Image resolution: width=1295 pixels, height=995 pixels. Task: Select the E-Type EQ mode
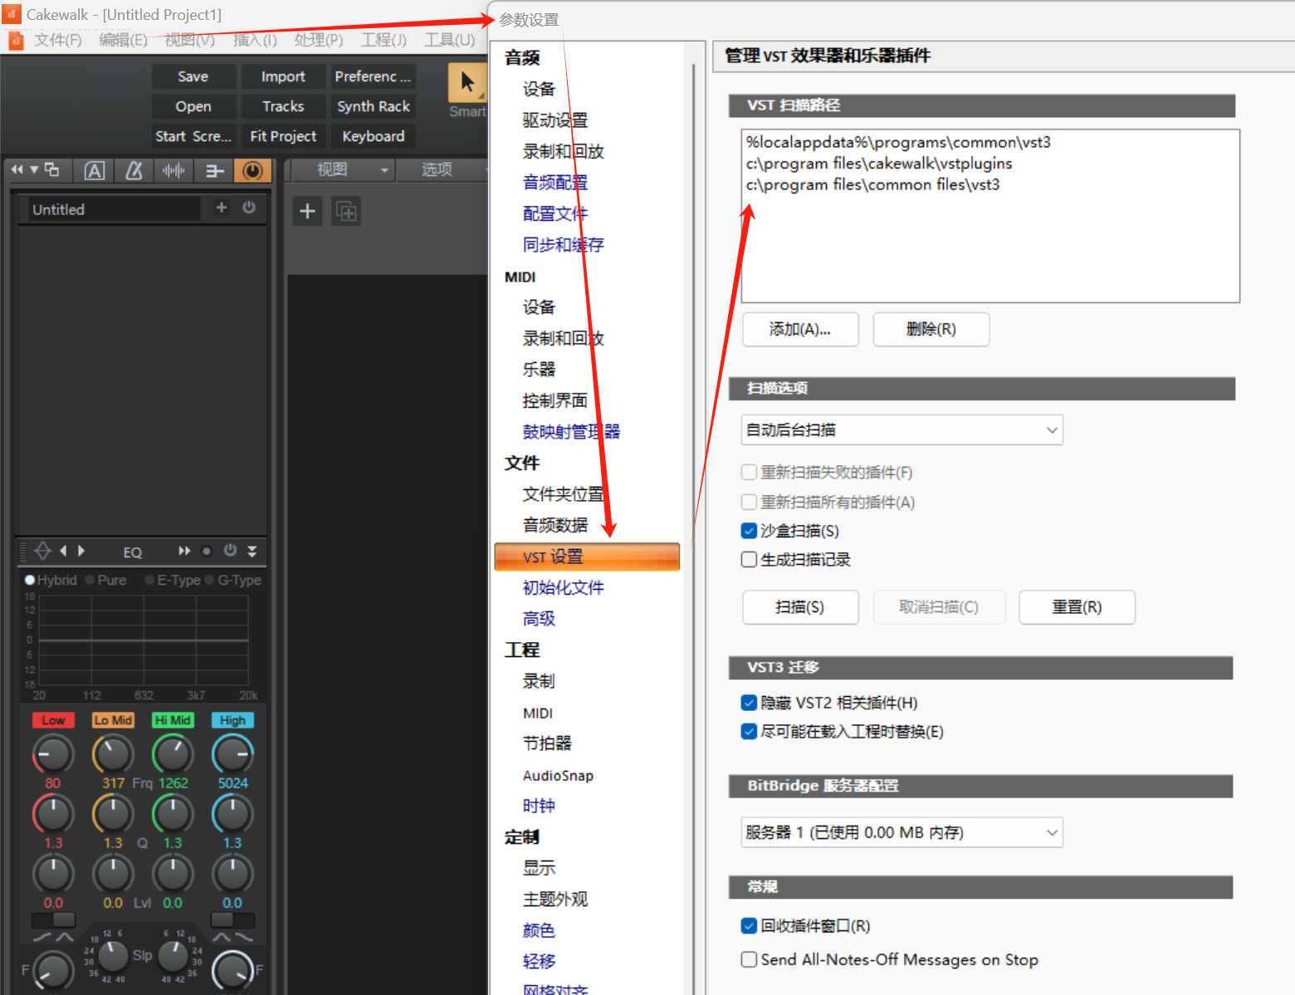[x=173, y=580]
